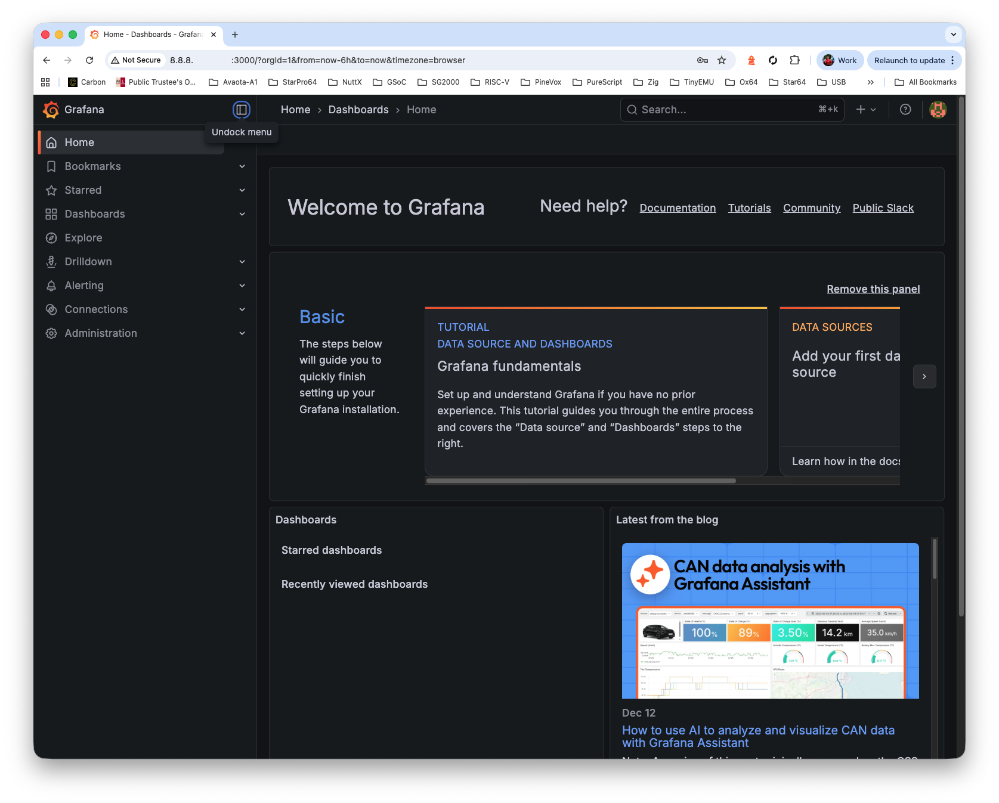
Task: Undock the navigation menu
Action: [x=242, y=110]
